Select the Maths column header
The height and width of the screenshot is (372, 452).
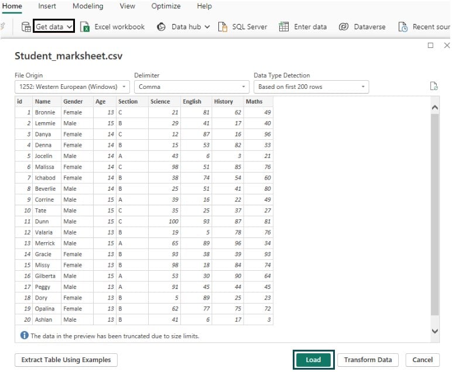point(258,101)
